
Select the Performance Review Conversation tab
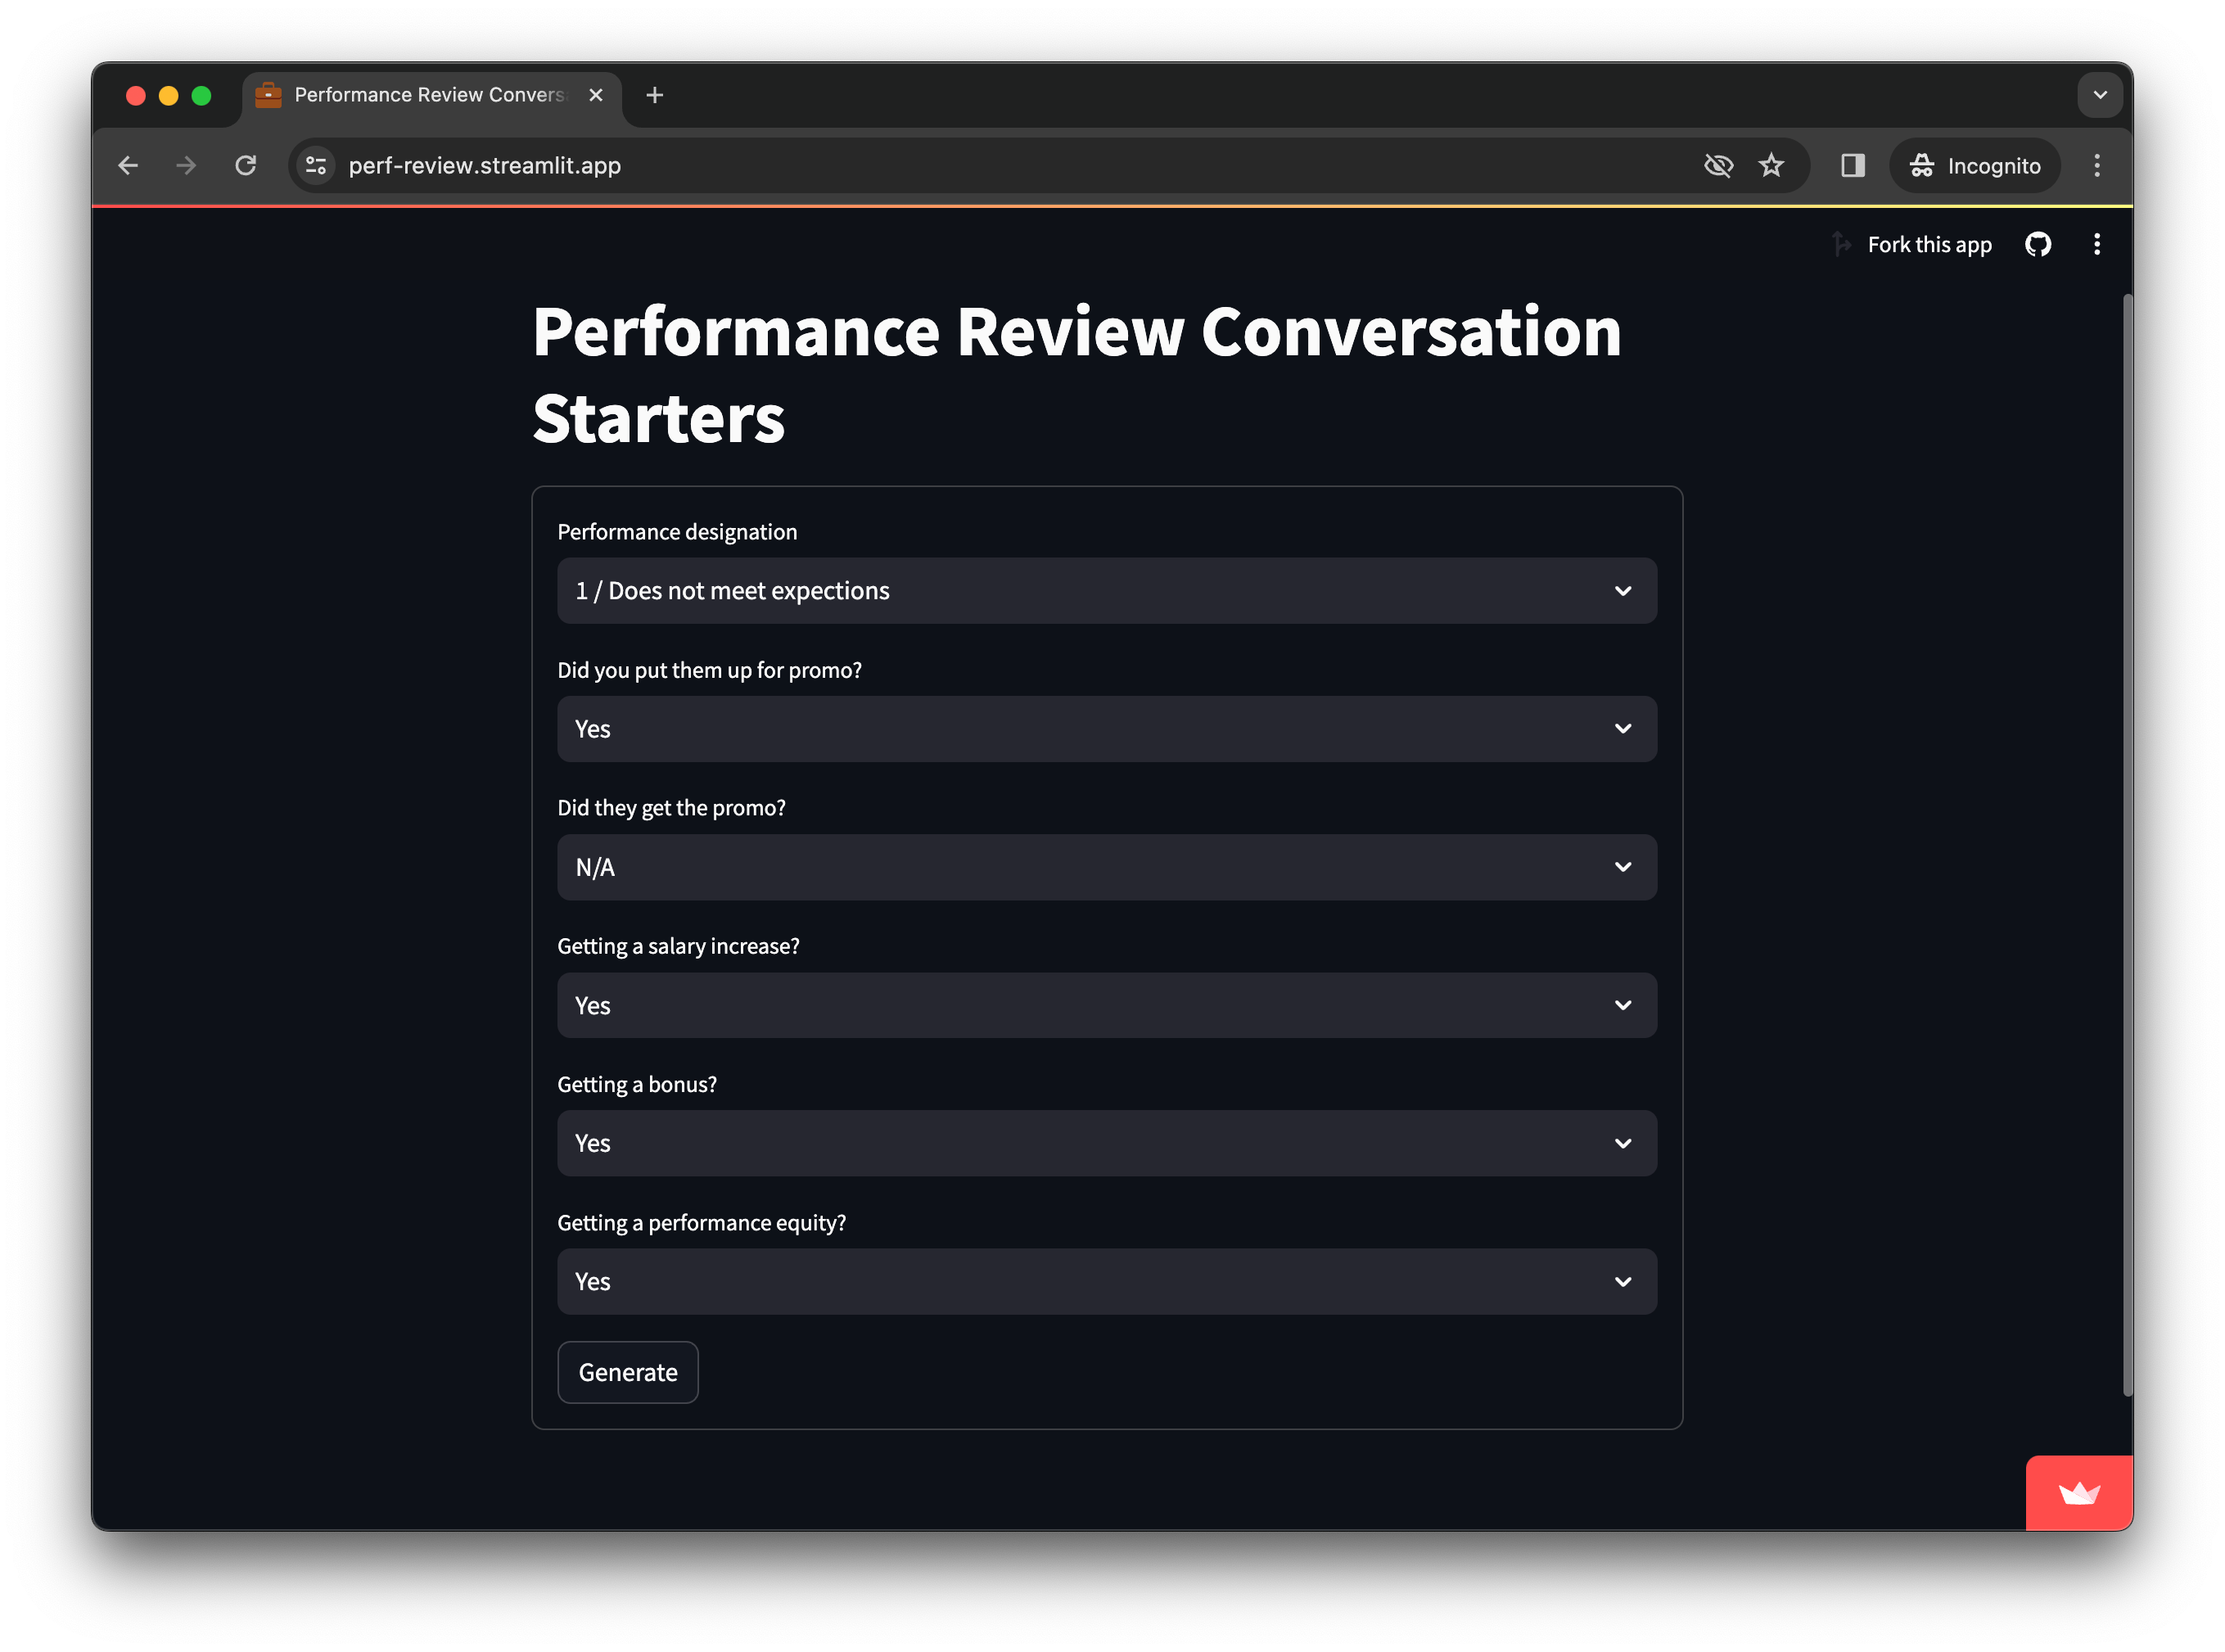coord(432,95)
